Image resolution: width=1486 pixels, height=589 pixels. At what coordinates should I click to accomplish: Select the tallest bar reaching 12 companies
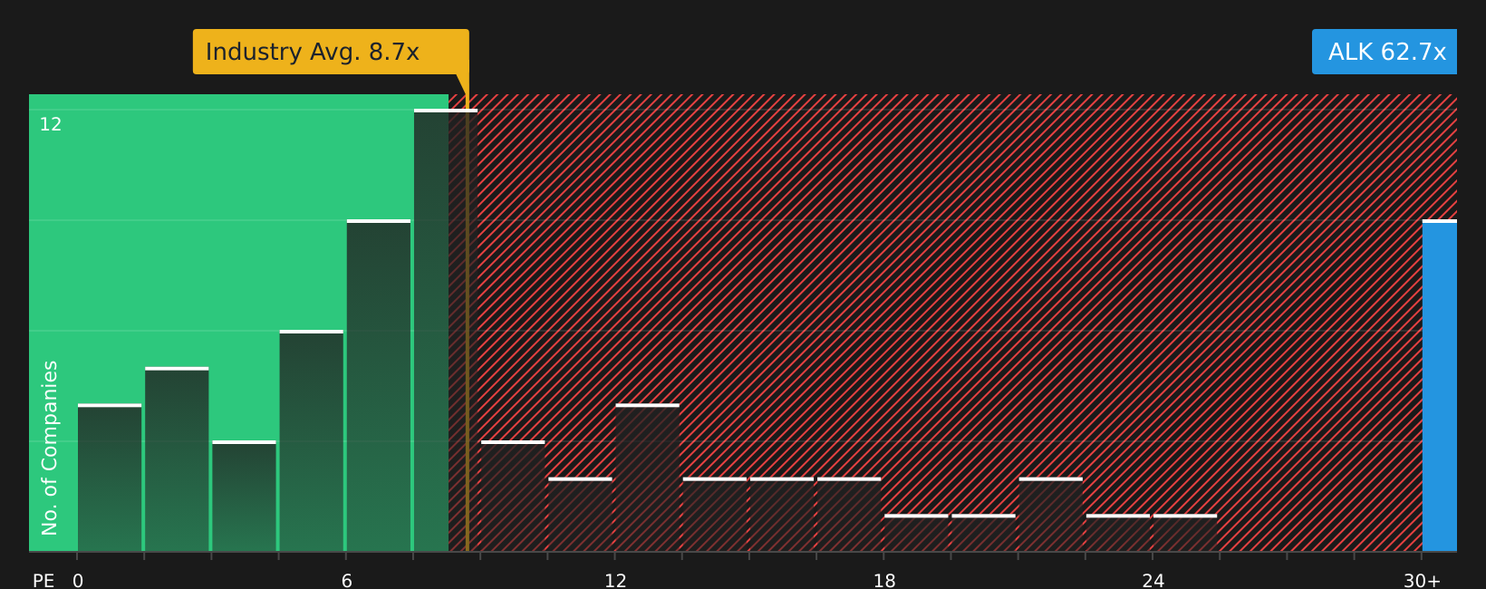point(446,331)
